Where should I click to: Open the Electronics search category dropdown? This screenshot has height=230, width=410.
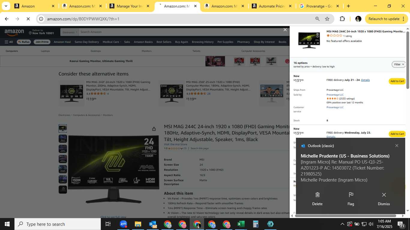(x=70, y=32)
